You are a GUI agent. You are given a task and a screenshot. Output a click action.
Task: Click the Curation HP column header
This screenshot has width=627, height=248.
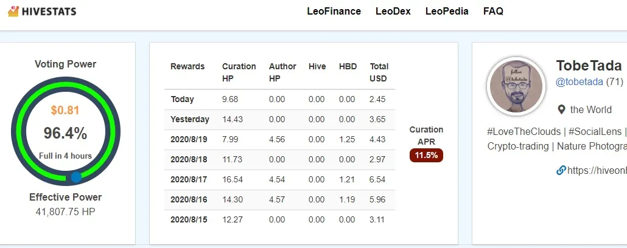(239, 72)
